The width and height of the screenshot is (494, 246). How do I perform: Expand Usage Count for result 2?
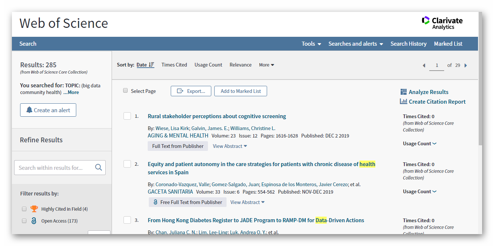tap(420, 191)
